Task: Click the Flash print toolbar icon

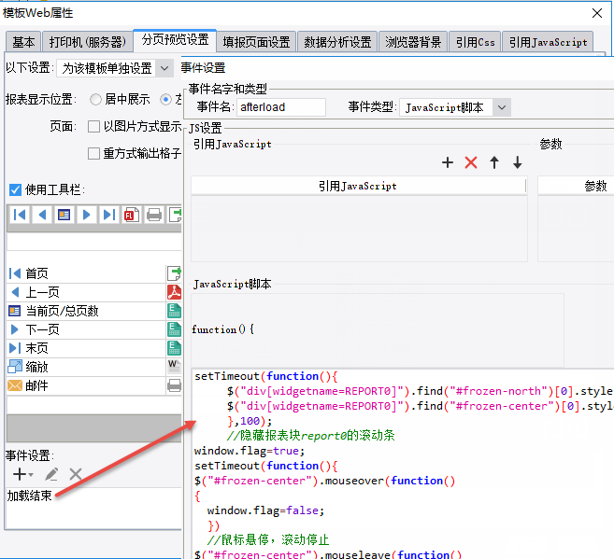Action: click(x=132, y=215)
